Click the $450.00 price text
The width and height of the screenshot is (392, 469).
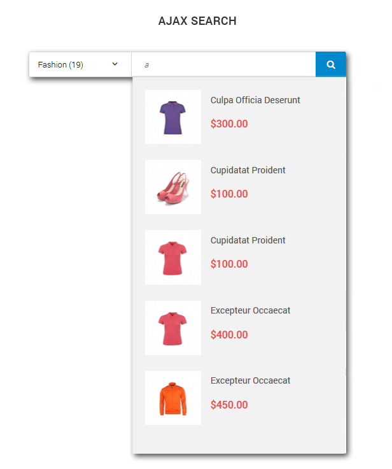pos(229,405)
